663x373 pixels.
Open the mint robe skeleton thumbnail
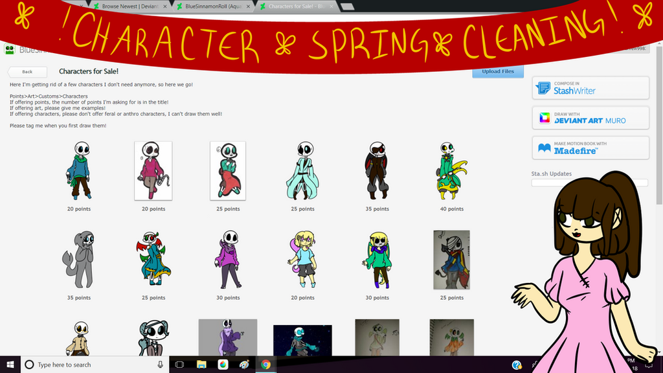click(x=303, y=171)
